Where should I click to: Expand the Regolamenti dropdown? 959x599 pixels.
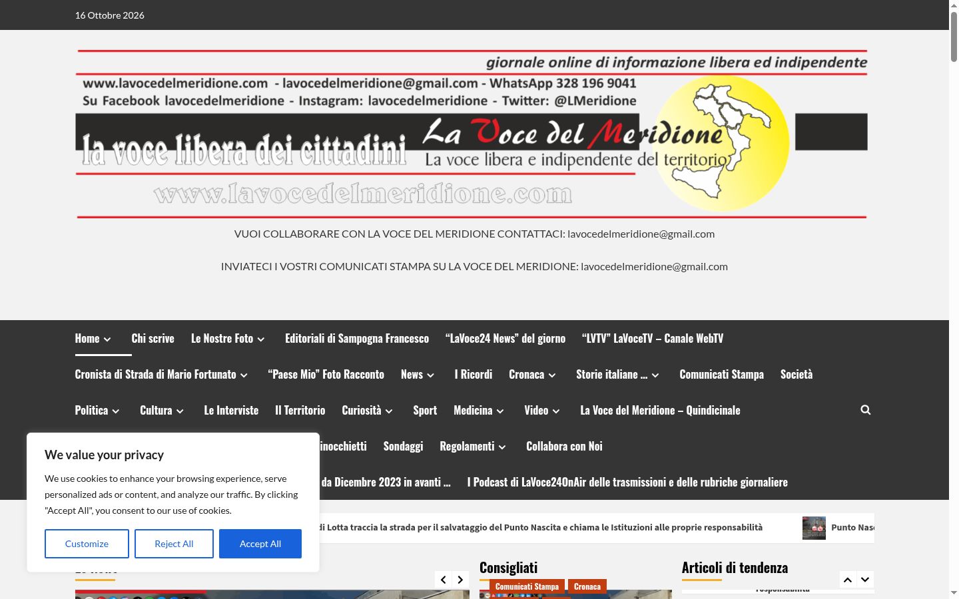[502, 447]
